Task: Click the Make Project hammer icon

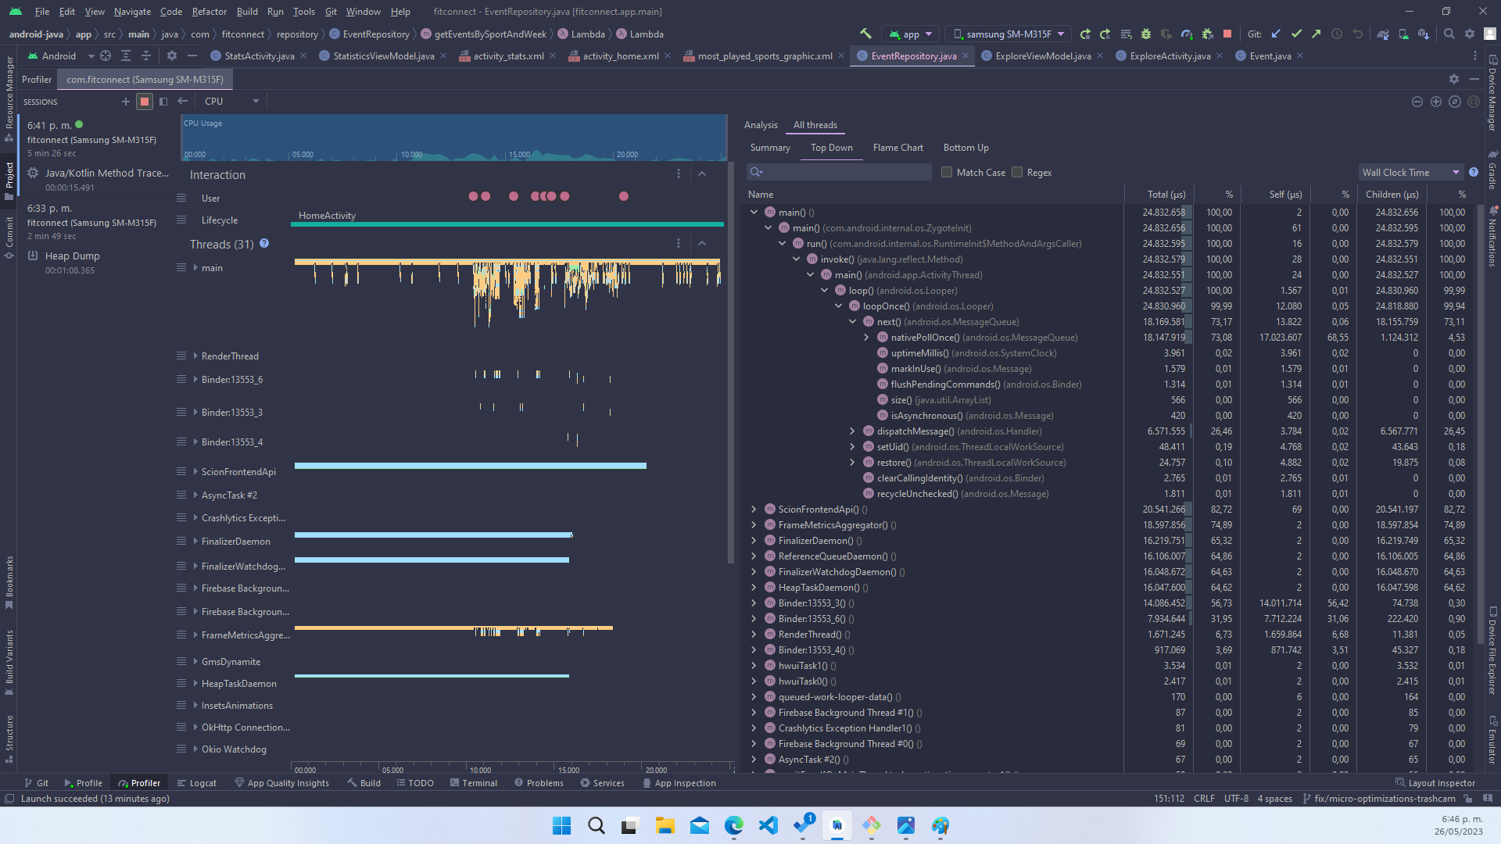Action: point(865,34)
